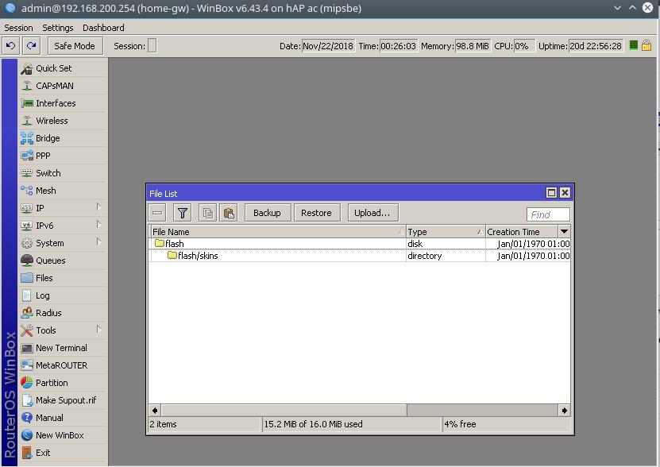Click the Session field in the toolbar
The height and width of the screenshot is (467, 660).
pos(152,46)
